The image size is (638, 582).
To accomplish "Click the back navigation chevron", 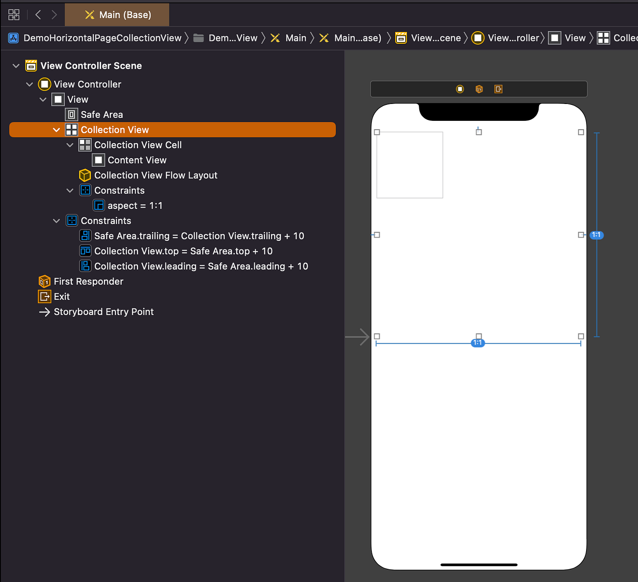I will 38,14.
